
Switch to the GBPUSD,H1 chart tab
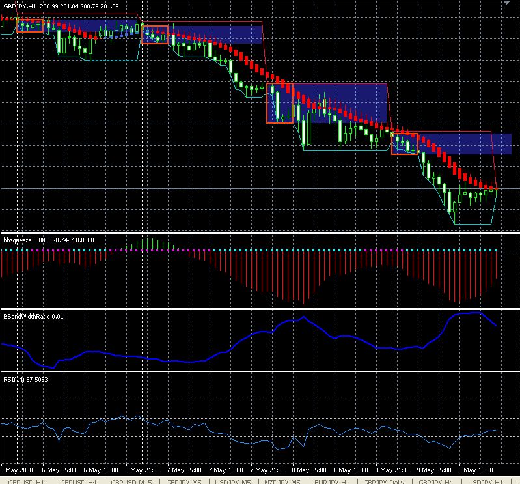click(x=26, y=481)
